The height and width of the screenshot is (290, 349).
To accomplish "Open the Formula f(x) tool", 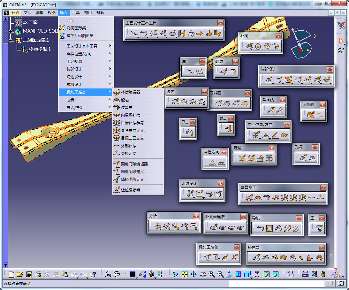I will [108, 274].
